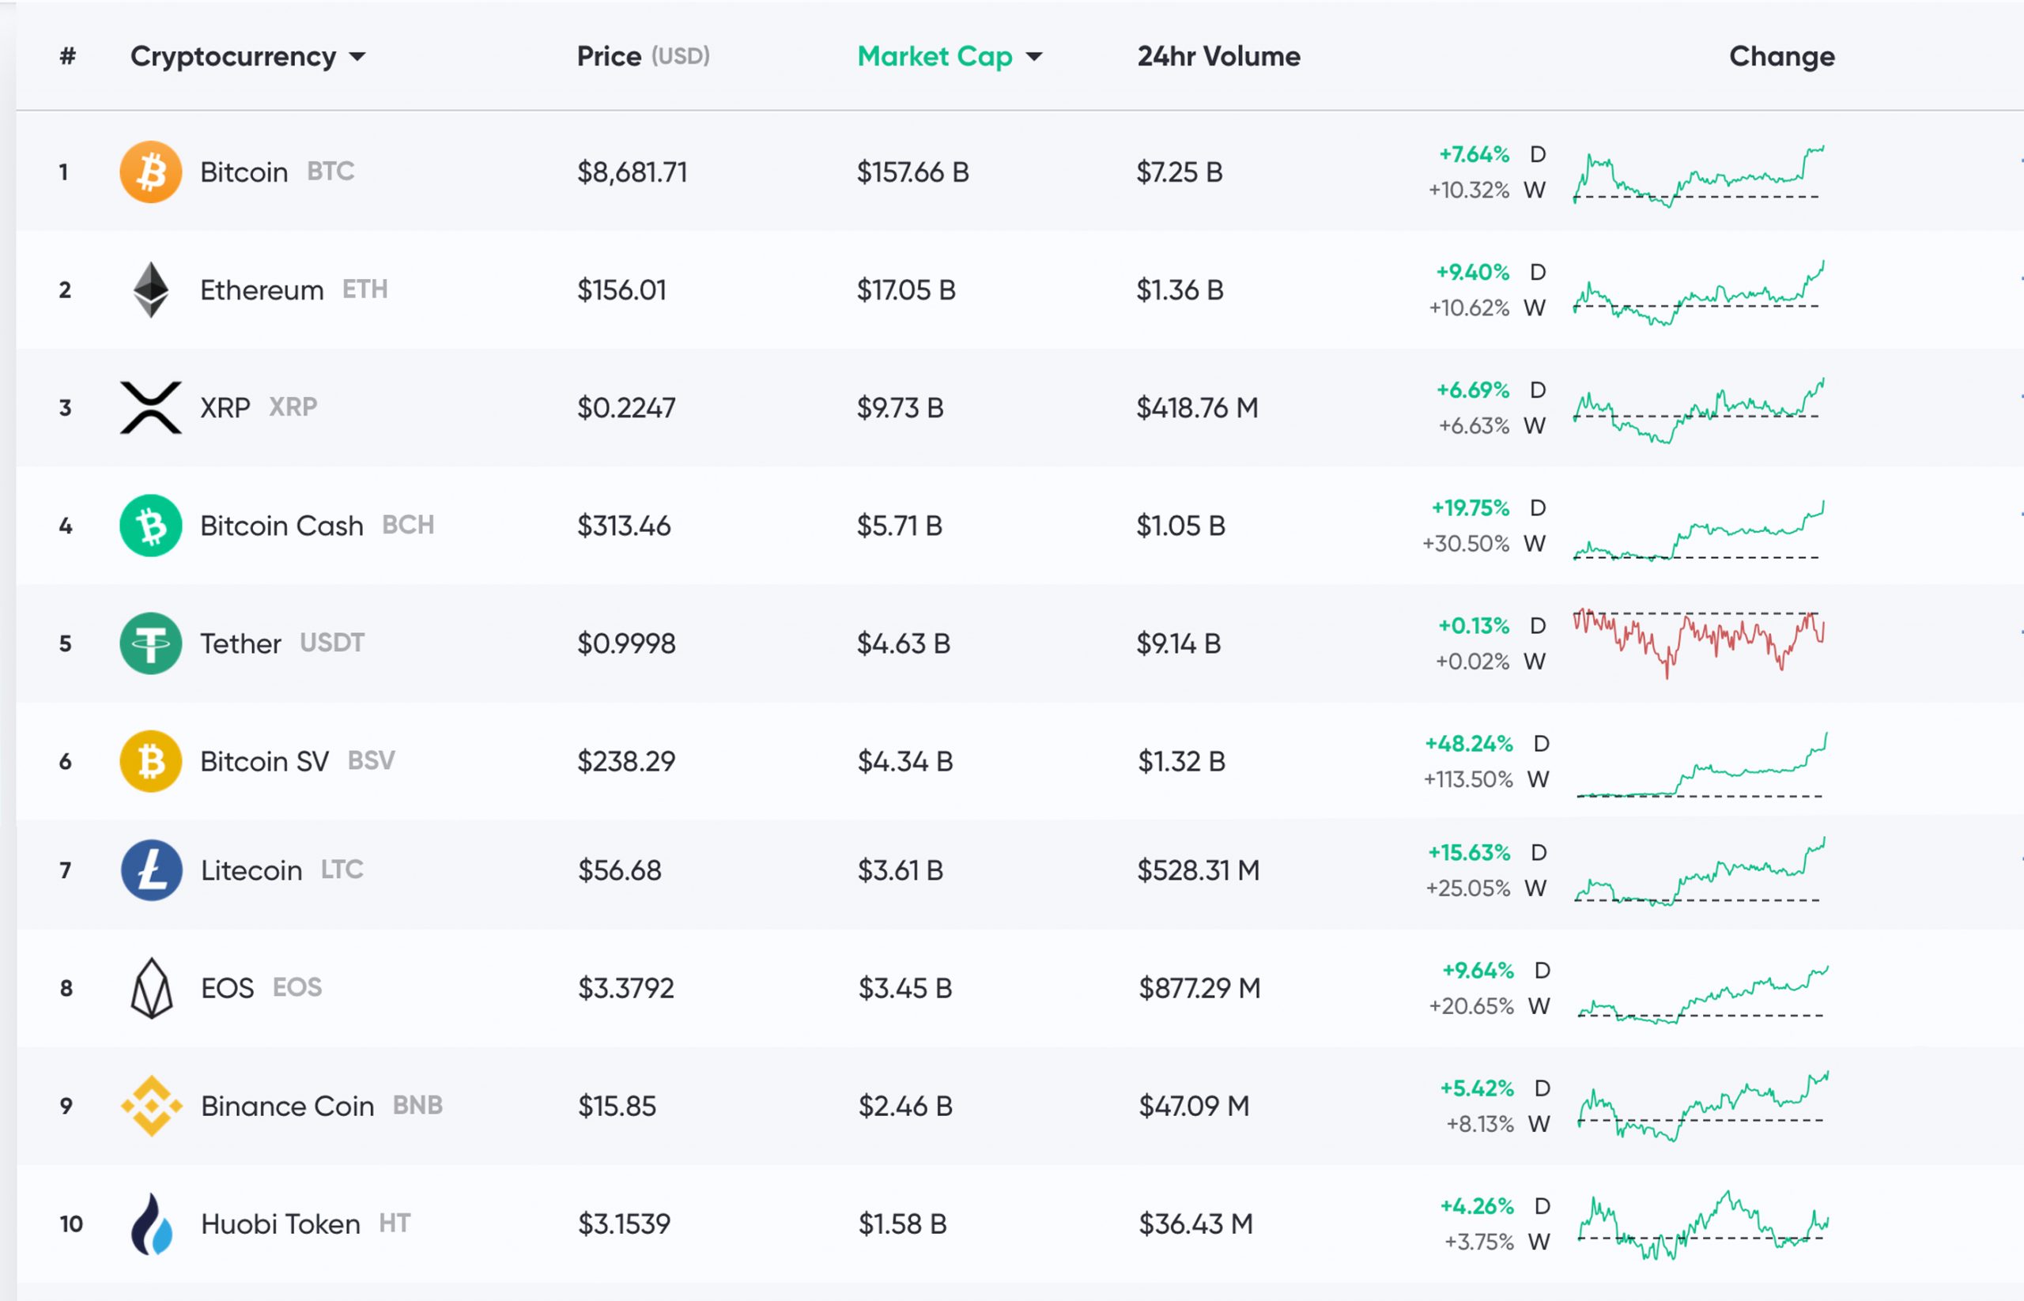Click XRP price $0.2247

[x=626, y=408]
